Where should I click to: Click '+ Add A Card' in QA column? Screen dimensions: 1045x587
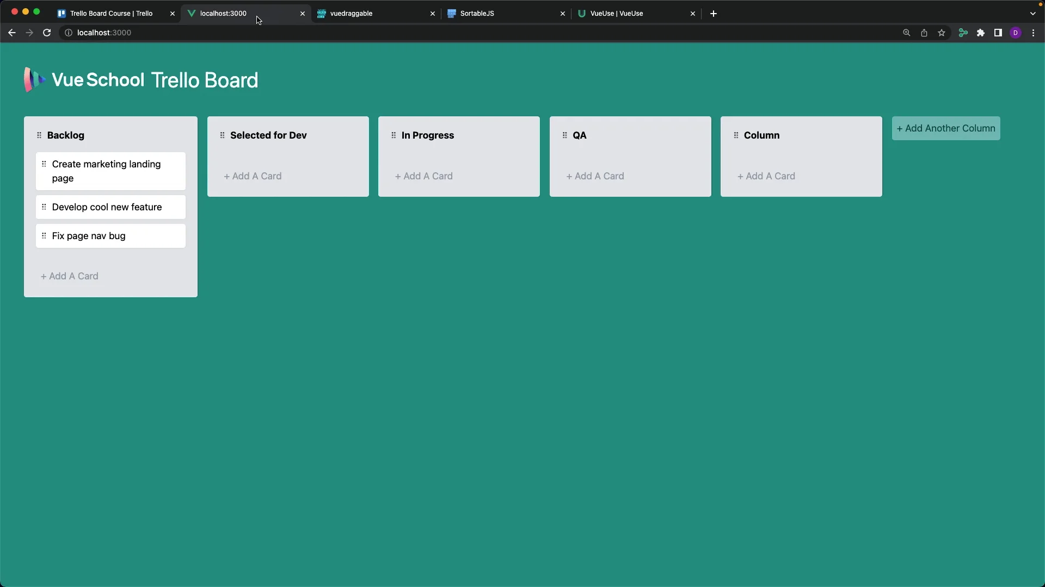(595, 176)
